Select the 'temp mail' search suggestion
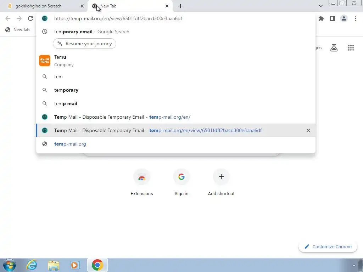 click(x=176, y=103)
